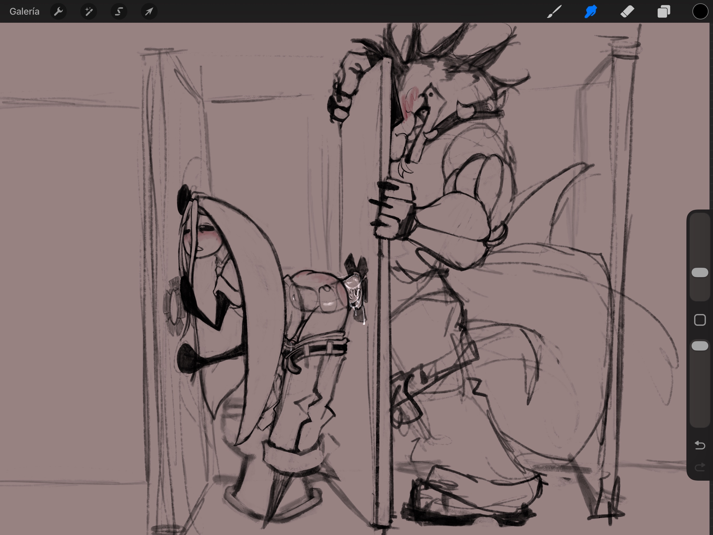This screenshot has height=535, width=713.
Task: Open the Actions wrench menu
Action: (x=58, y=12)
